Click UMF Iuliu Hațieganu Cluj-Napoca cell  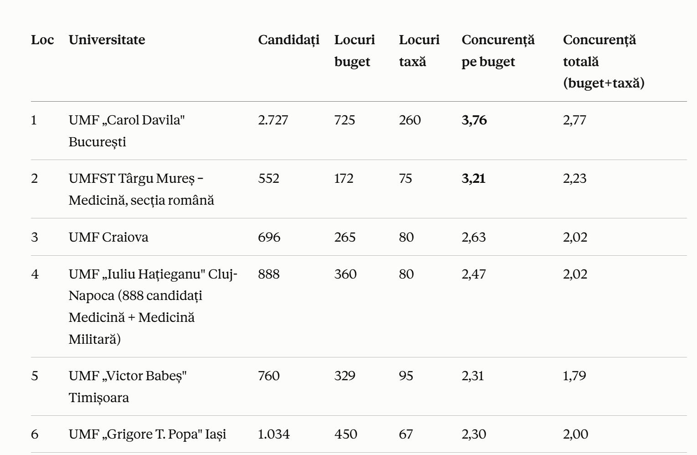(x=153, y=306)
